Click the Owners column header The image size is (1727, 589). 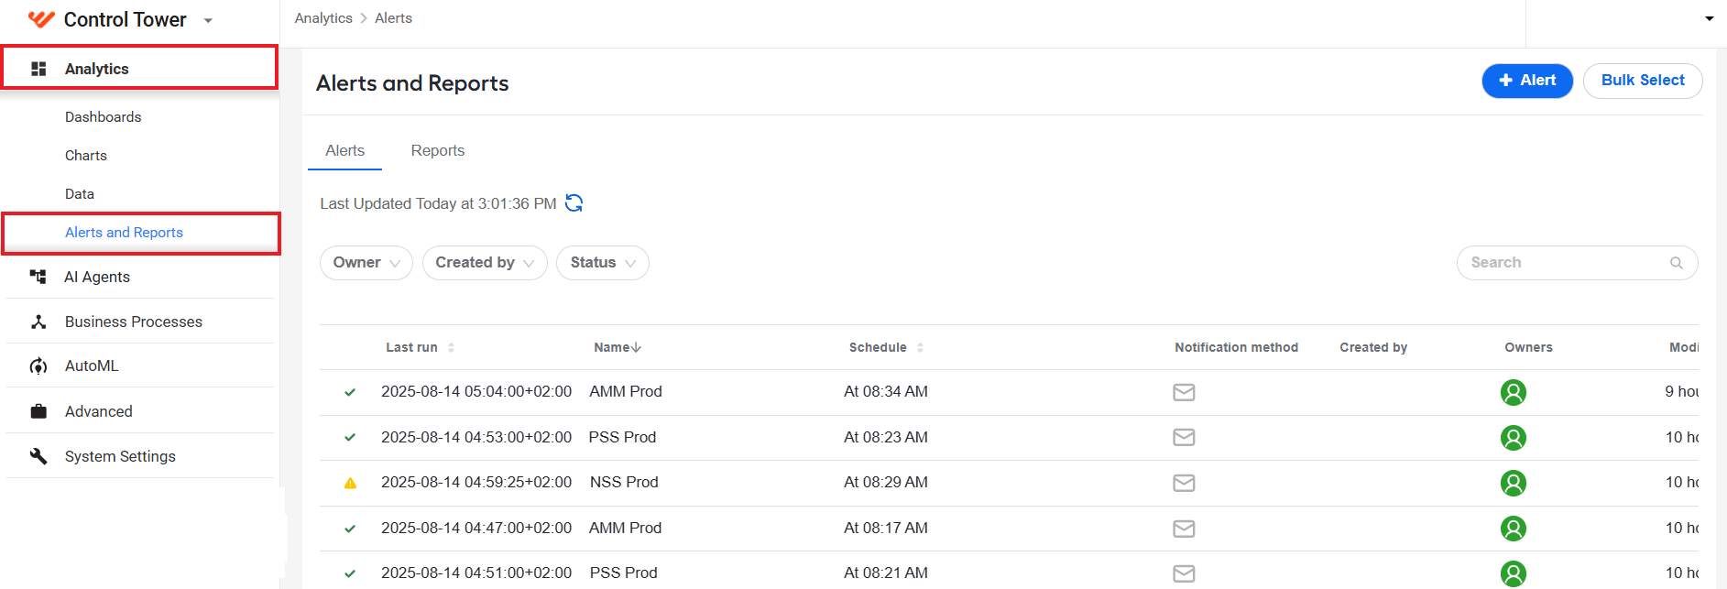[1528, 347]
